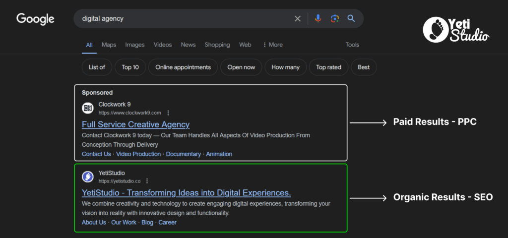Open the 'Documentary' sitelink
This screenshot has height=238, width=508.
[x=184, y=154]
